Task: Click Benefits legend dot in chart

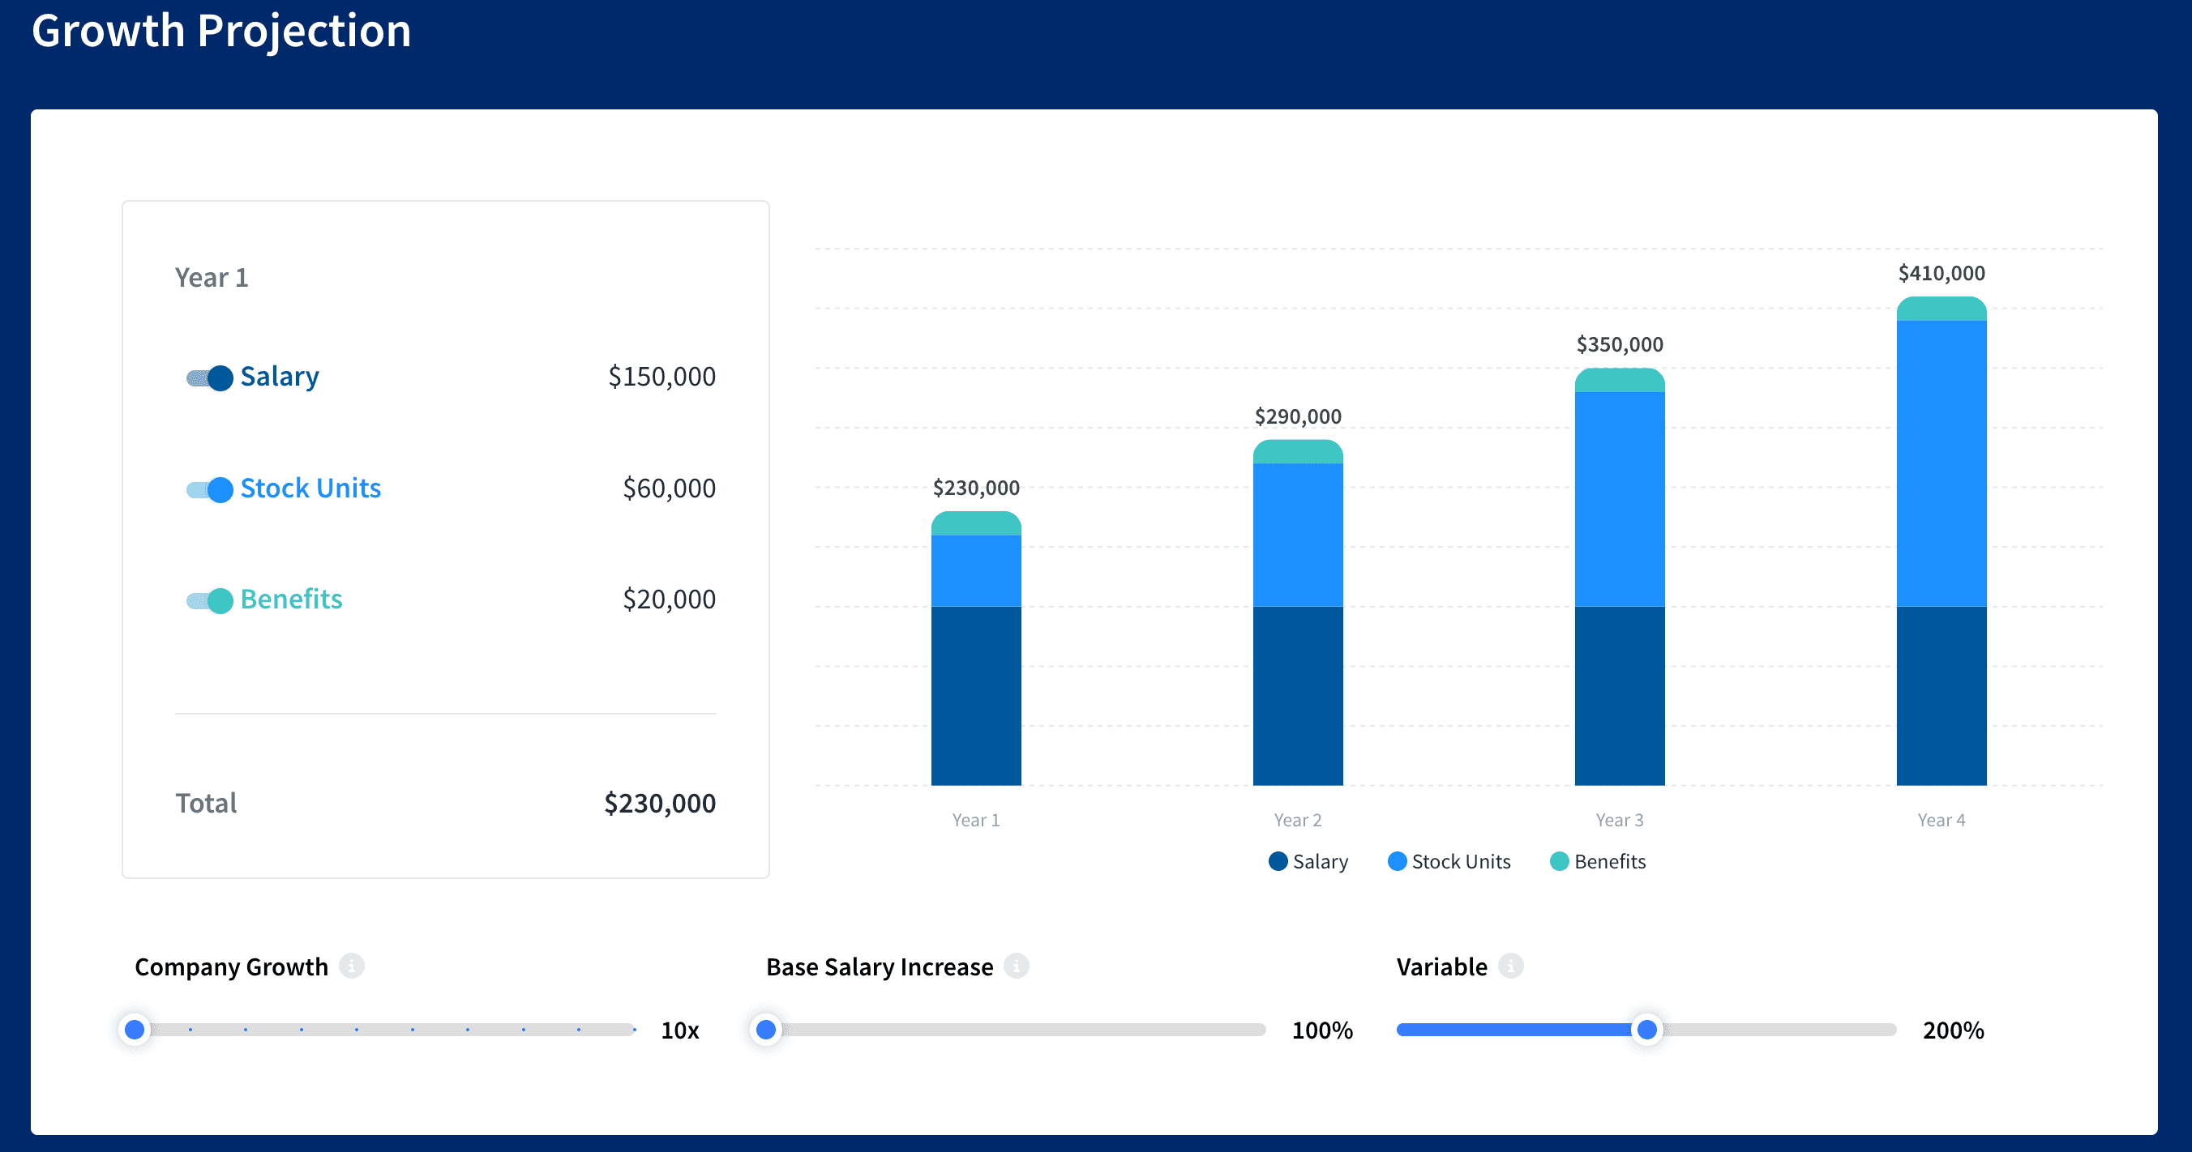Action: click(1559, 861)
